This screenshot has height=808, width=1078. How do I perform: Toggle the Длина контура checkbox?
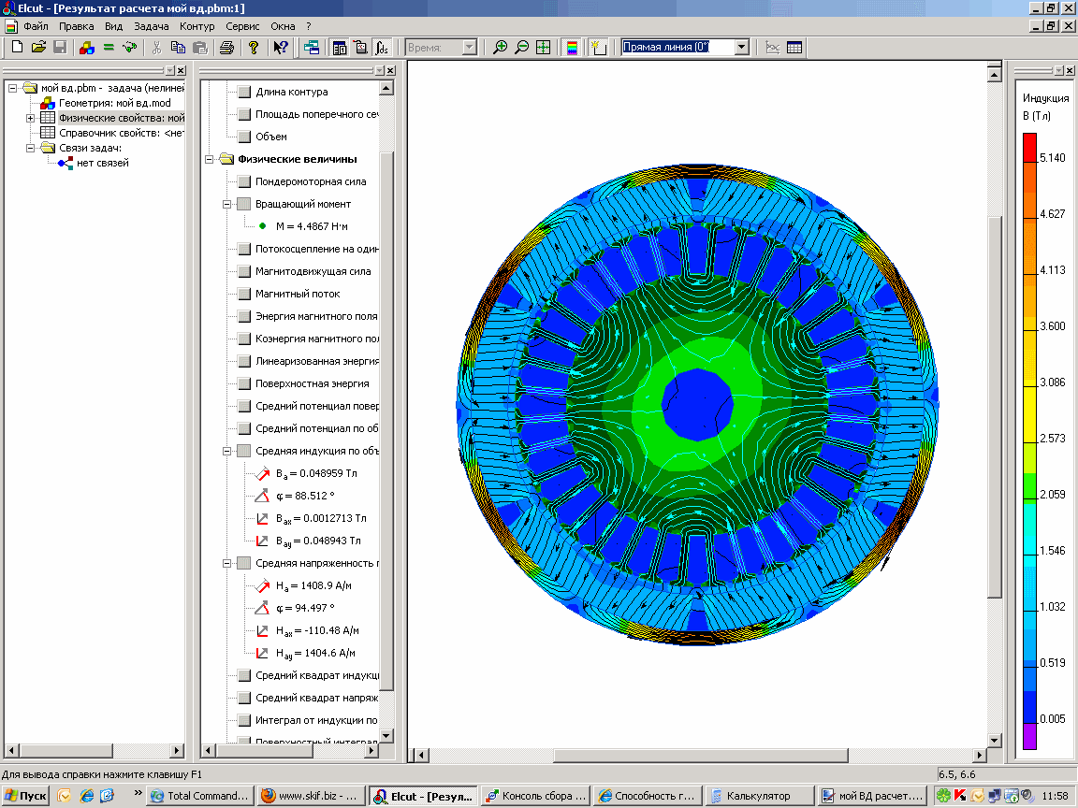(243, 93)
